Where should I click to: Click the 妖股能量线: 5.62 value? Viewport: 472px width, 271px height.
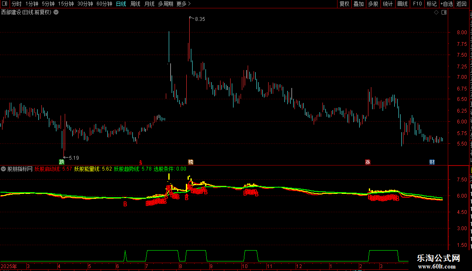click(x=93, y=169)
